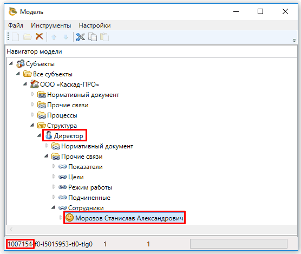The width and height of the screenshot is (301, 254).
Task: Click the red Delete X toolbar icon
Action: pyautogui.click(x=40, y=36)
